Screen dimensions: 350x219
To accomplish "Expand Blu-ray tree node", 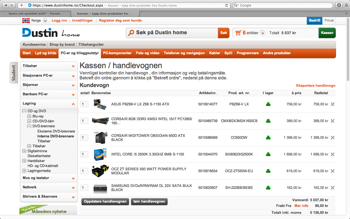I will pos(29,116).
